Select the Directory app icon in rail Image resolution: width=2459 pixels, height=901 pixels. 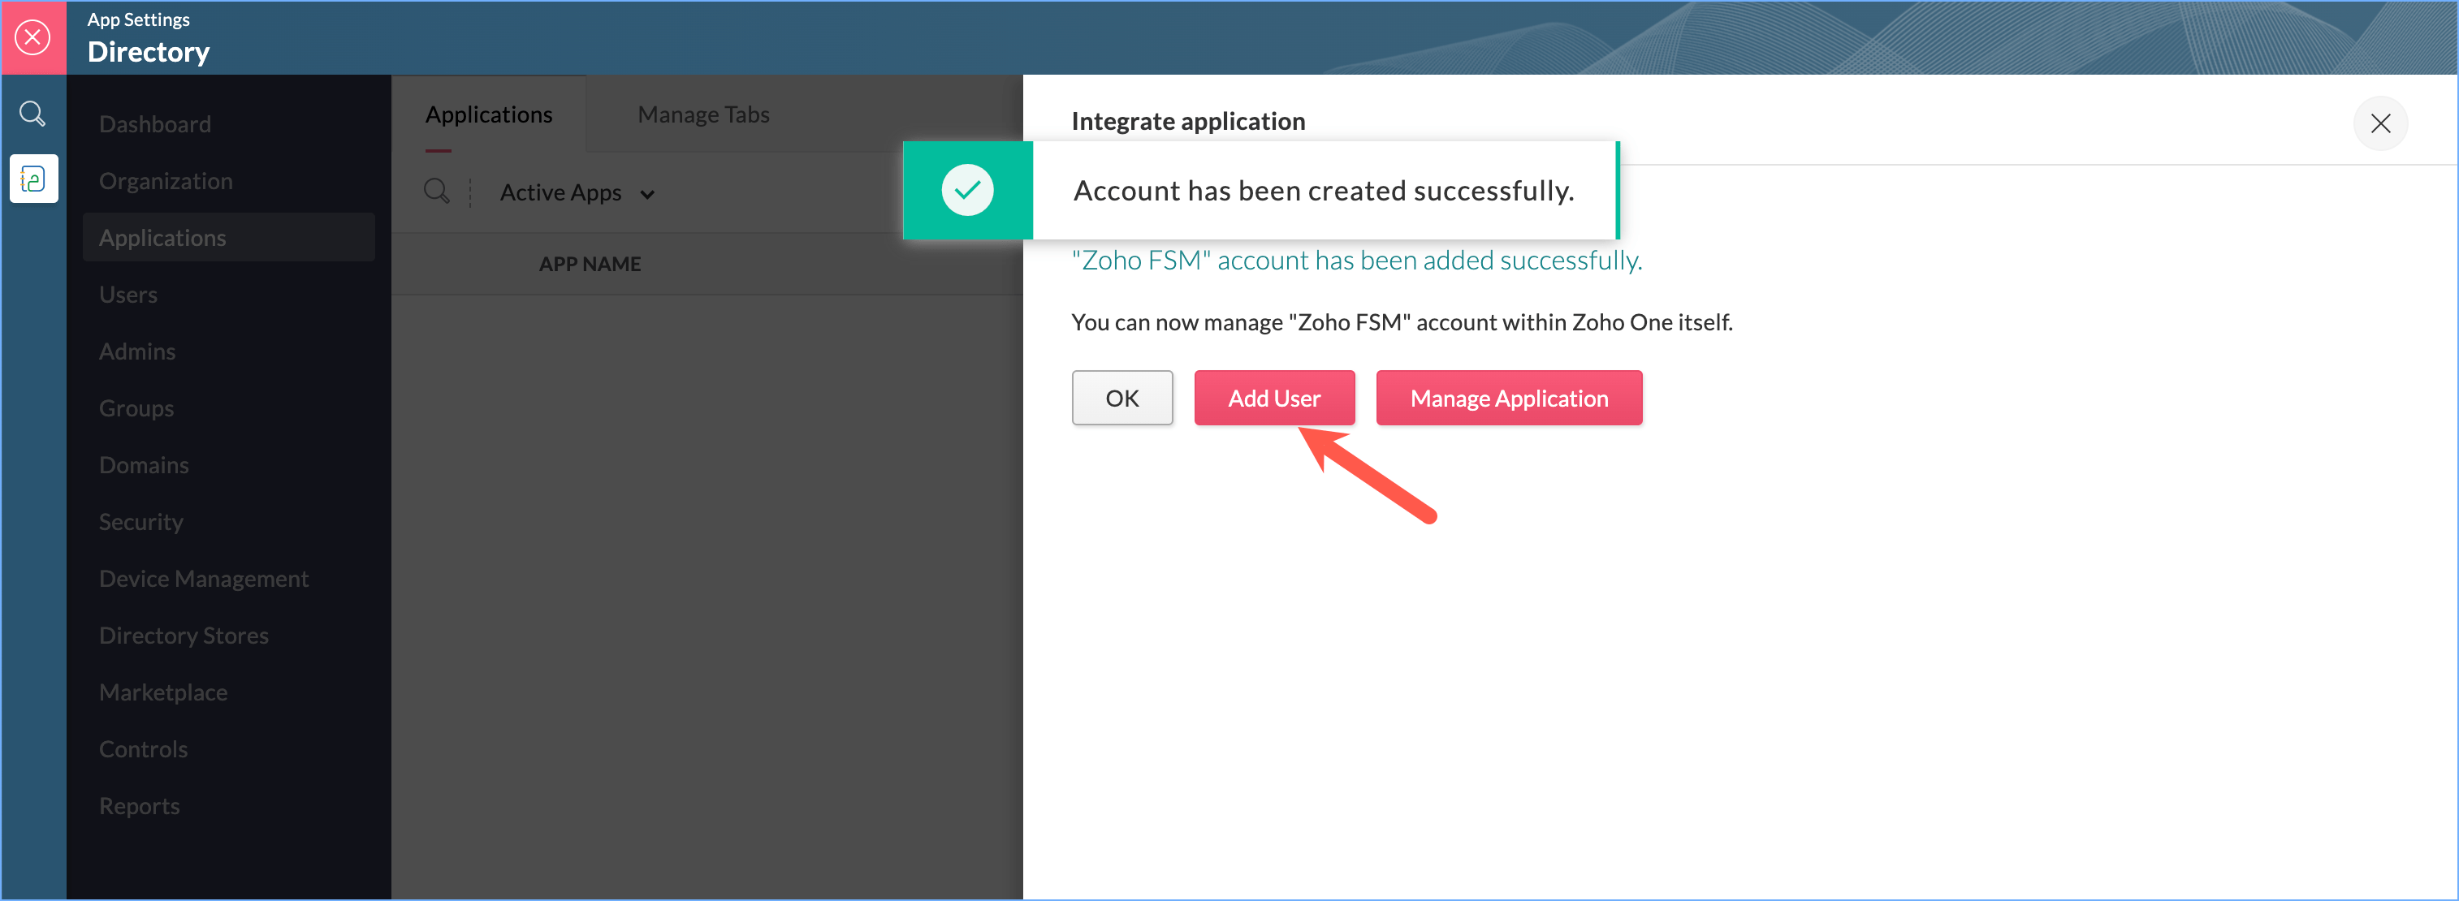click(x=33, y=179)
